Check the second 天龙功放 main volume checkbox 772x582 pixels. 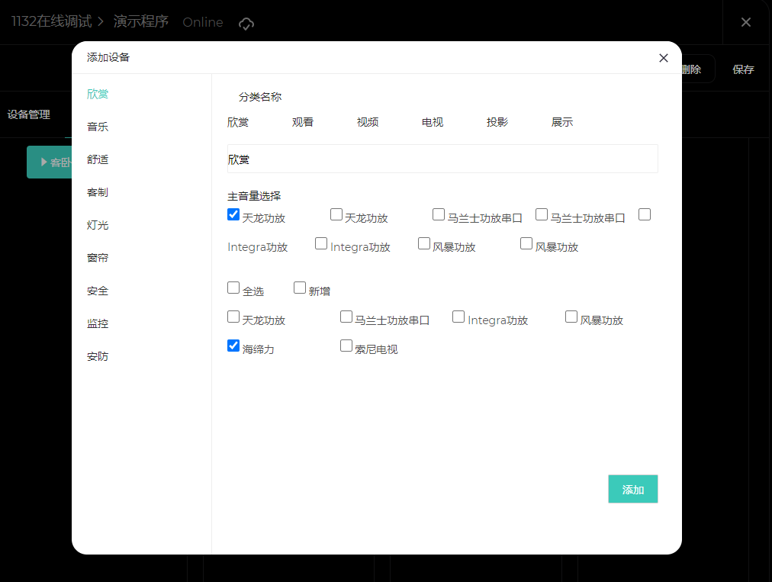pyautogui.click(x=336, y=214)
